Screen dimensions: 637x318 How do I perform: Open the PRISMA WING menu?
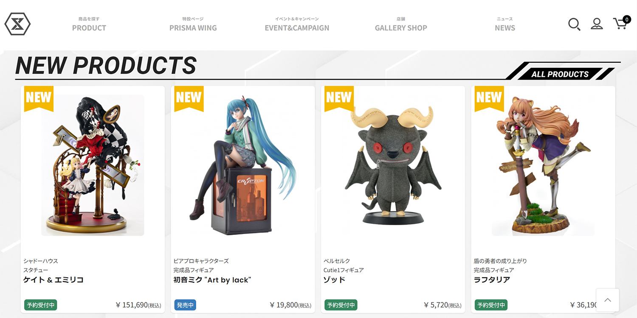(193, 25)
